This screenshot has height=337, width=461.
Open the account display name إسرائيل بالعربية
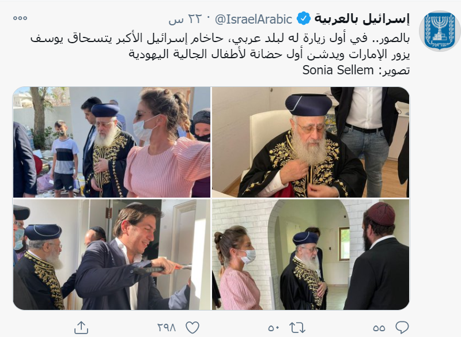click(x=362, y=19)
